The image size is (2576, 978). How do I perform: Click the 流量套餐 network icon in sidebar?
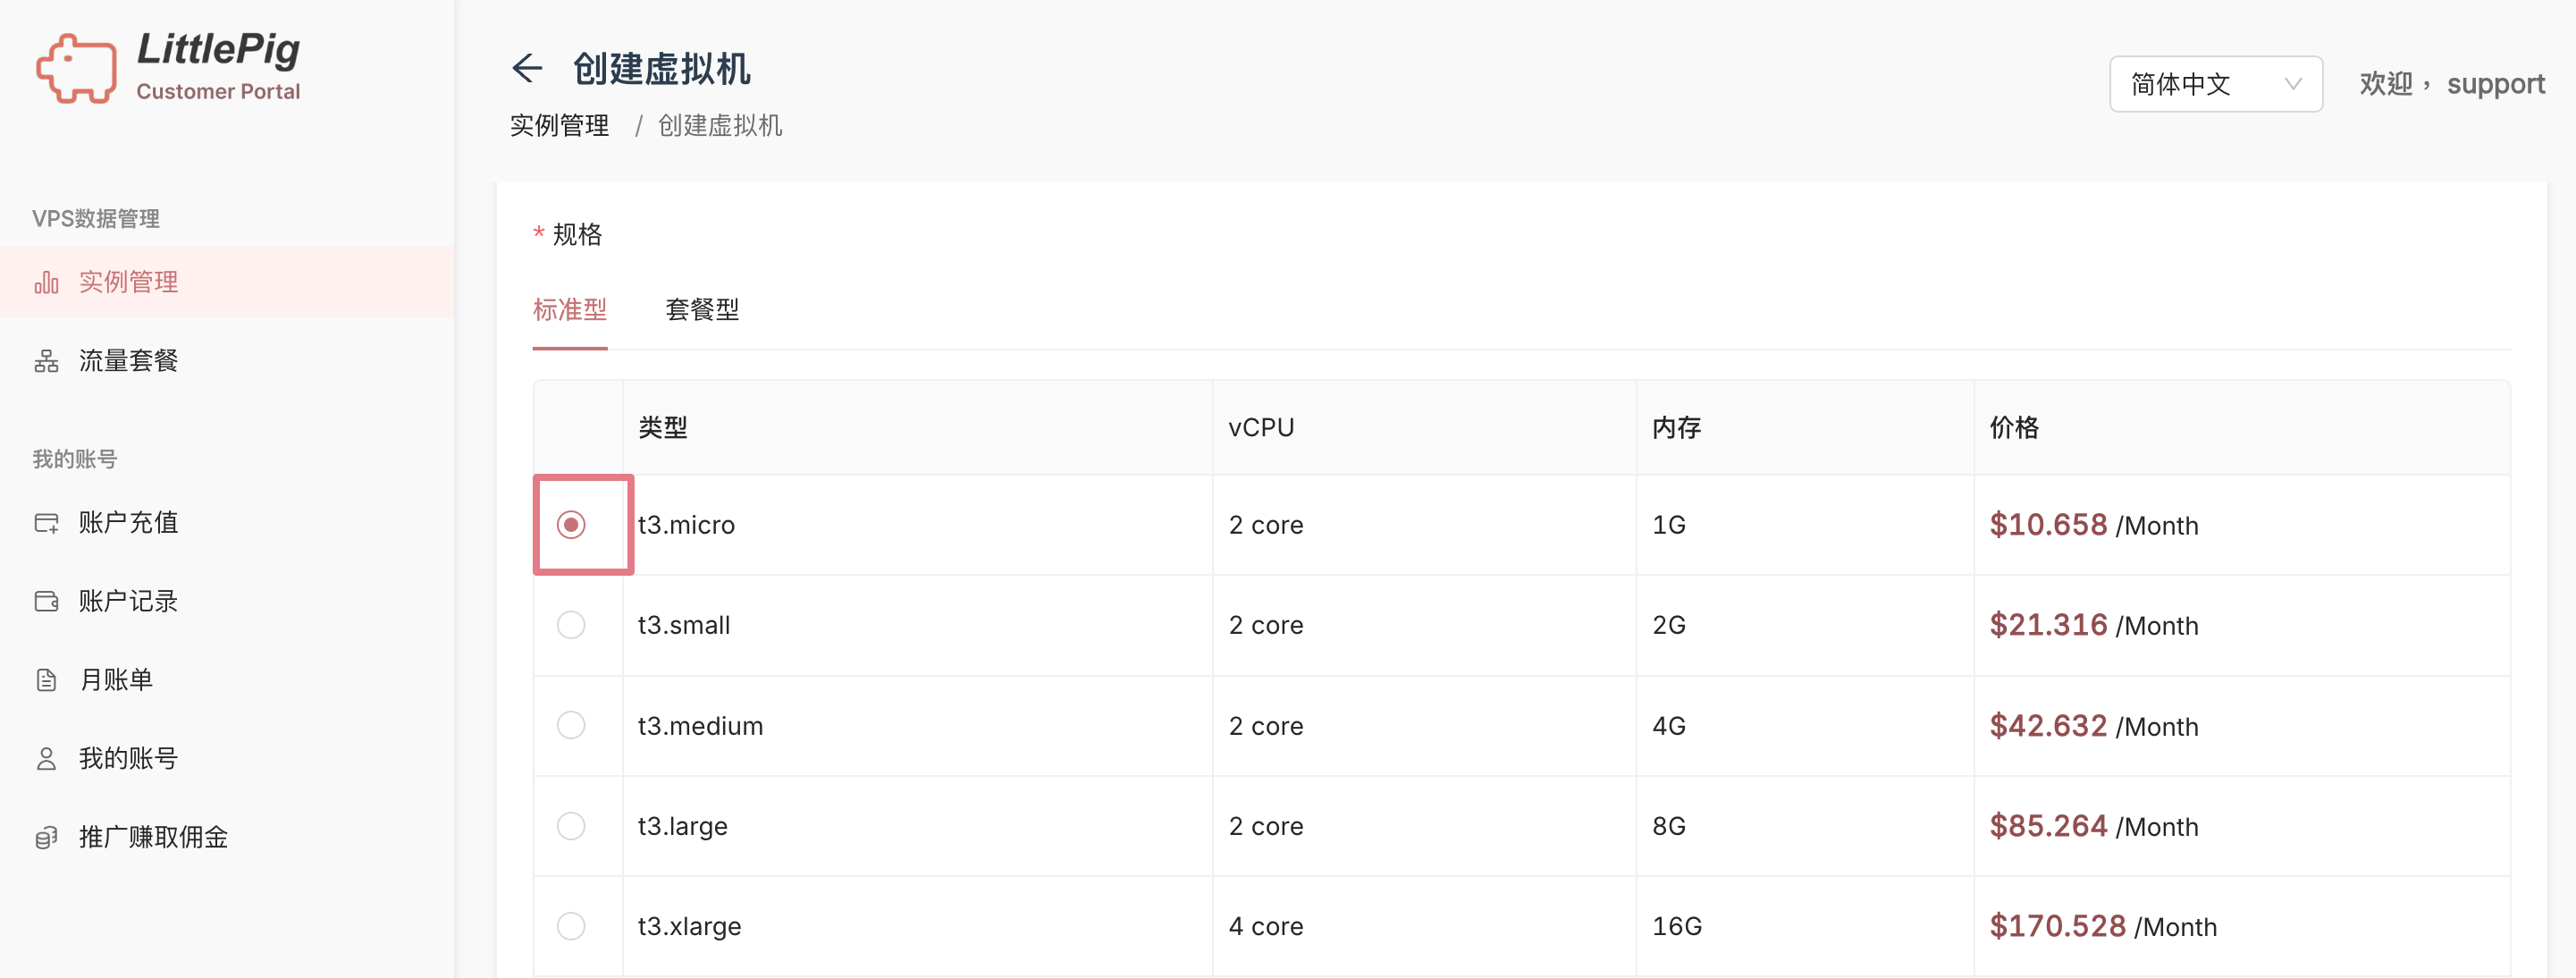tap(46, 361)
